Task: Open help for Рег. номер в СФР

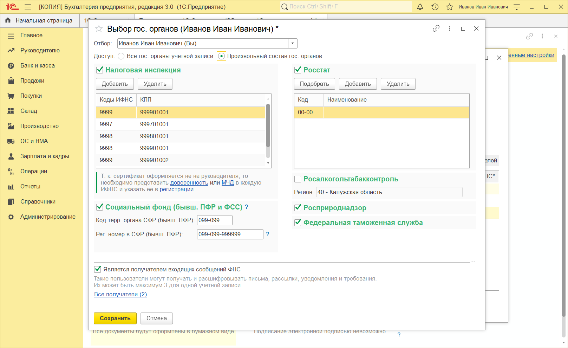Action: click(x=268, y=234)
